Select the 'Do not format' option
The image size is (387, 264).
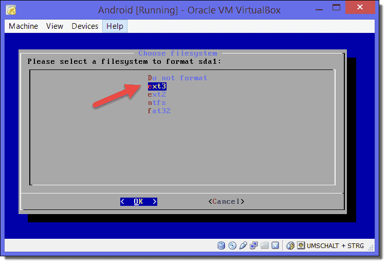coord(177,78)
